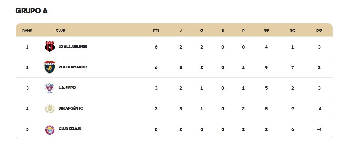The image size is (343, 151).
Task: Click the LD Alajuelense club crest
Action: click(x=50, y=47)
